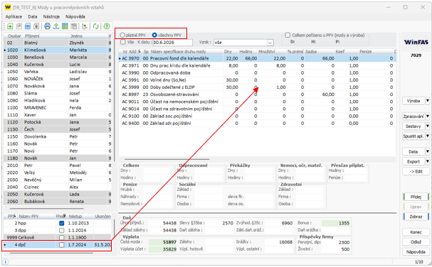Click the Odlož button
This screenshot has height=267, width=432.
[x=416, y=242]
